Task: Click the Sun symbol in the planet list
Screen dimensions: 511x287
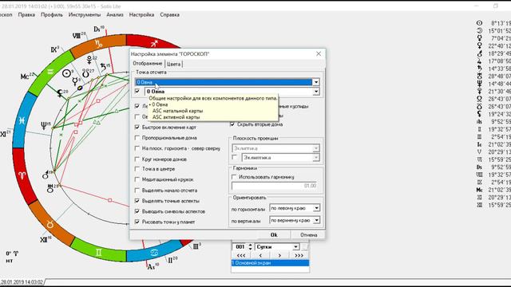Action: (479, 23)
